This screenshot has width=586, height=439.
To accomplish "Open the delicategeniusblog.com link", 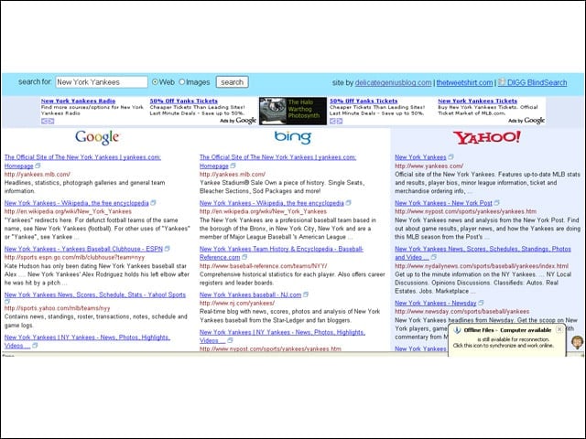I will [393, 82].
